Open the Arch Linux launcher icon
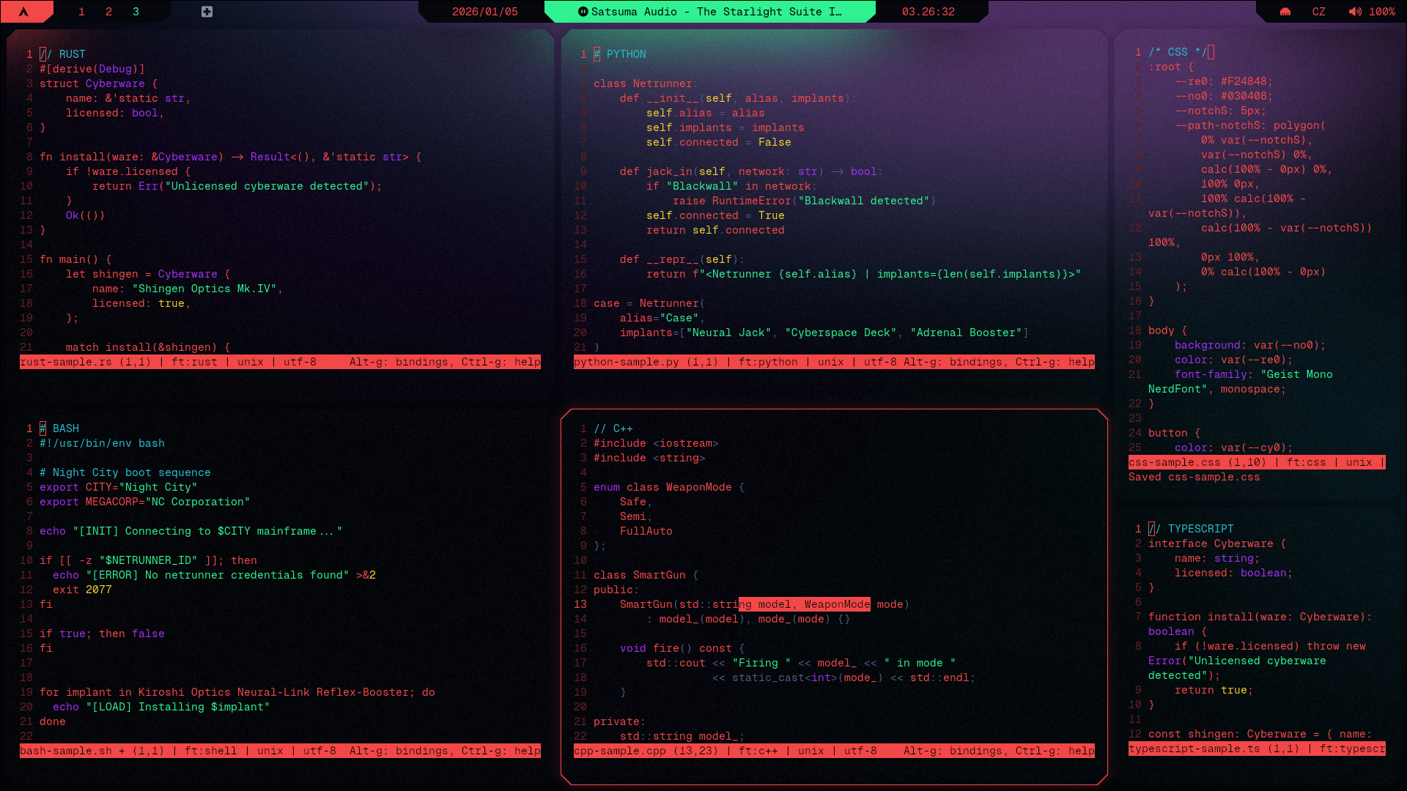This screenshot has width=1407, height=791. pyautogui.click(x=23, y=12)
